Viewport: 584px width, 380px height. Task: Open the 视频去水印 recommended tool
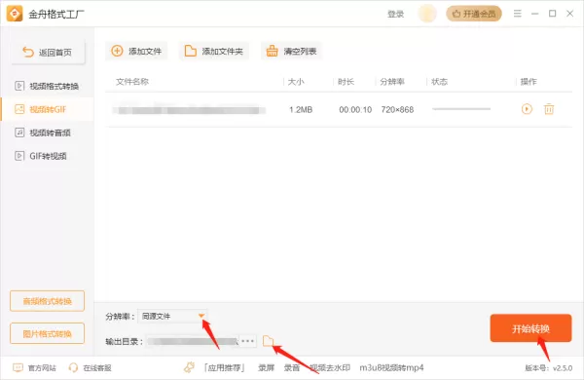[330, 368]
